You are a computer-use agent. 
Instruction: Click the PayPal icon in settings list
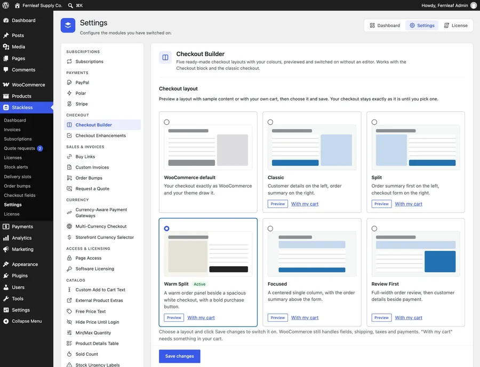[x=69, y=83]
